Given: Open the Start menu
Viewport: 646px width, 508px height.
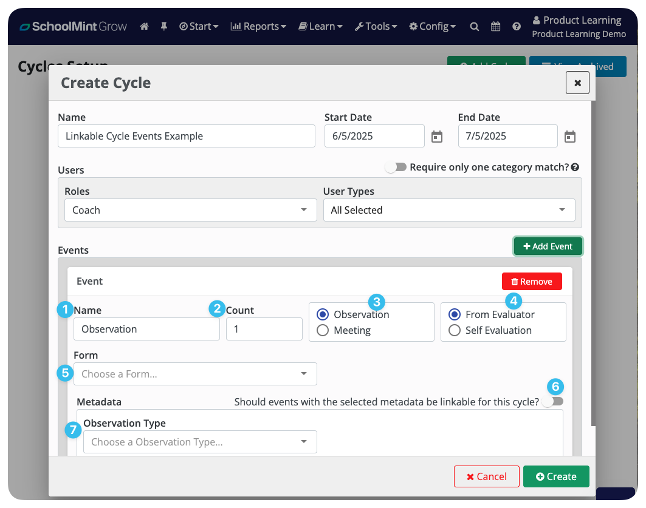Looking at the screenshot, I should click(x=199, y=27).
